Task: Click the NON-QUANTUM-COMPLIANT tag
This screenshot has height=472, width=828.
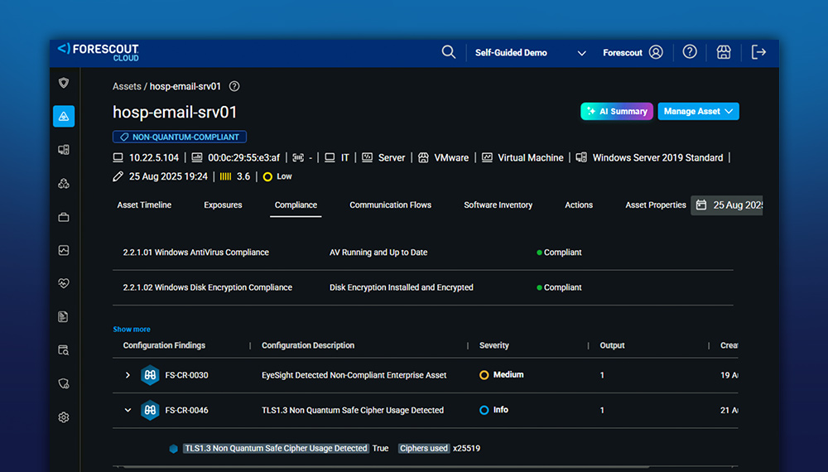Action: [180, 137]
